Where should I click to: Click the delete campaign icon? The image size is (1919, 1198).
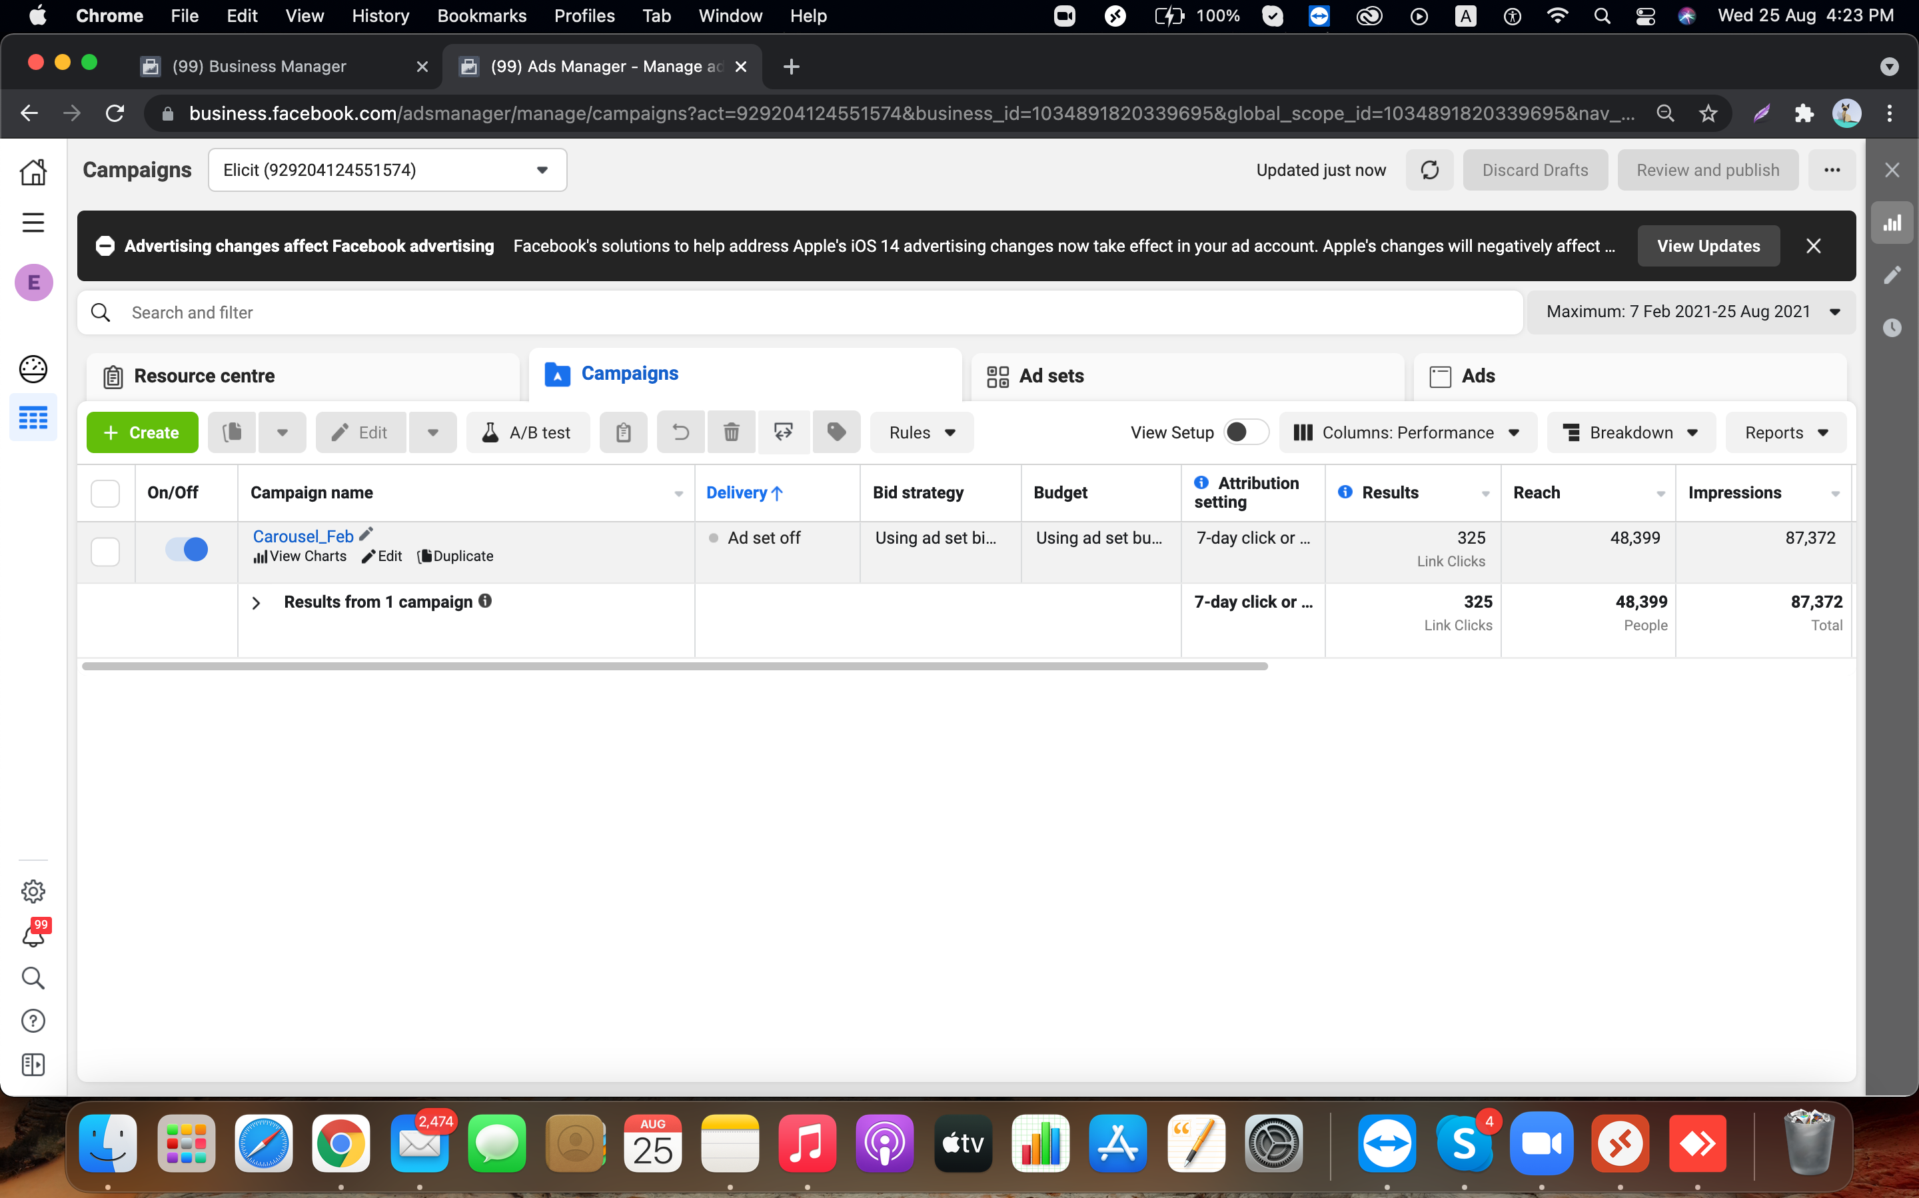point(731,432)
